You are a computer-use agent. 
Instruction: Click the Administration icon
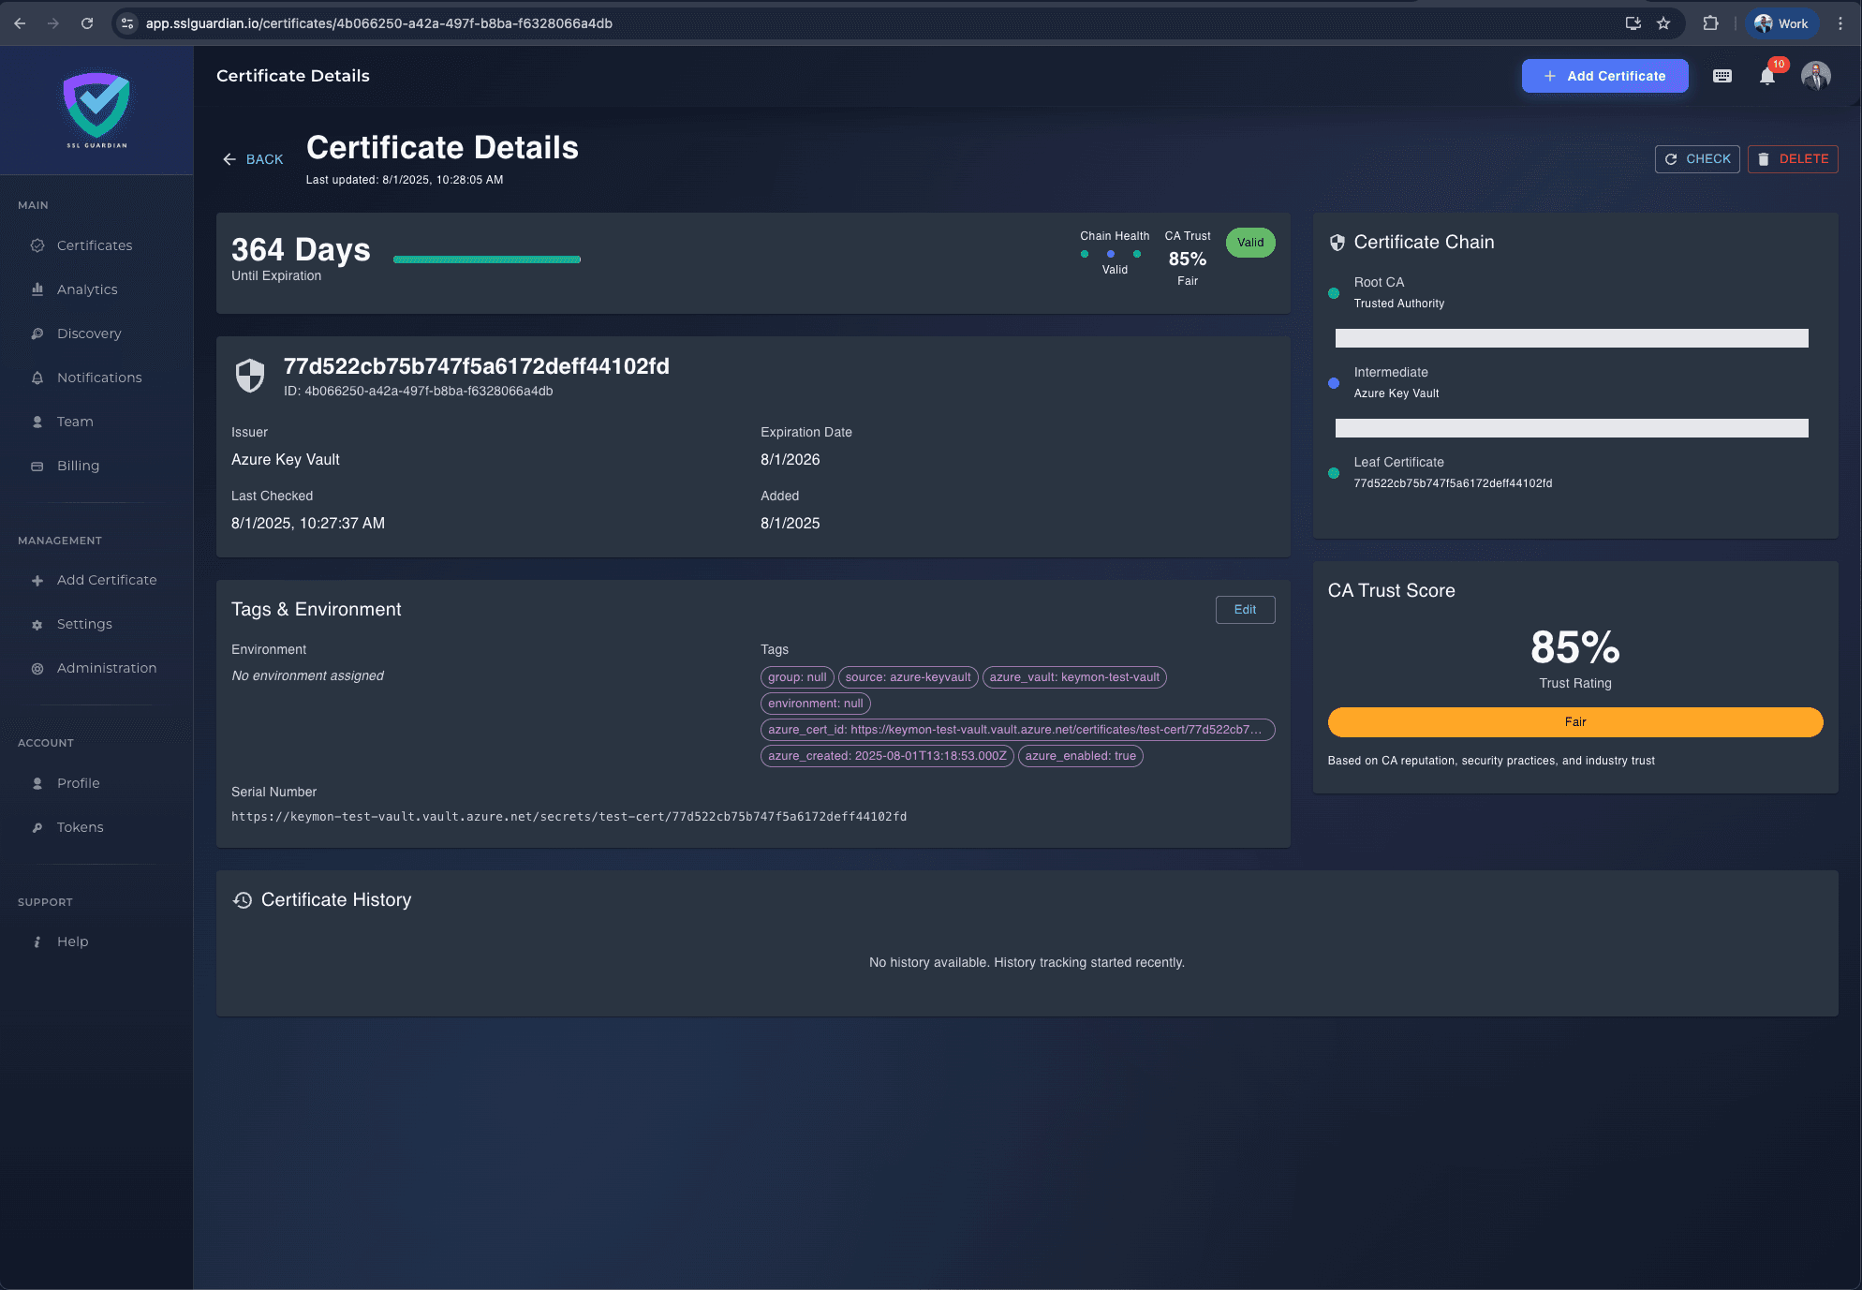[x=37, y=668]
